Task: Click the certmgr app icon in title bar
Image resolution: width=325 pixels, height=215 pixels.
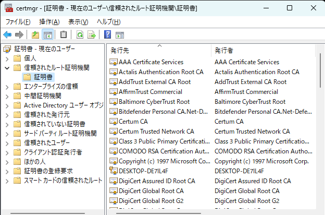Action: pyautogui.click(x=9, y=8)
